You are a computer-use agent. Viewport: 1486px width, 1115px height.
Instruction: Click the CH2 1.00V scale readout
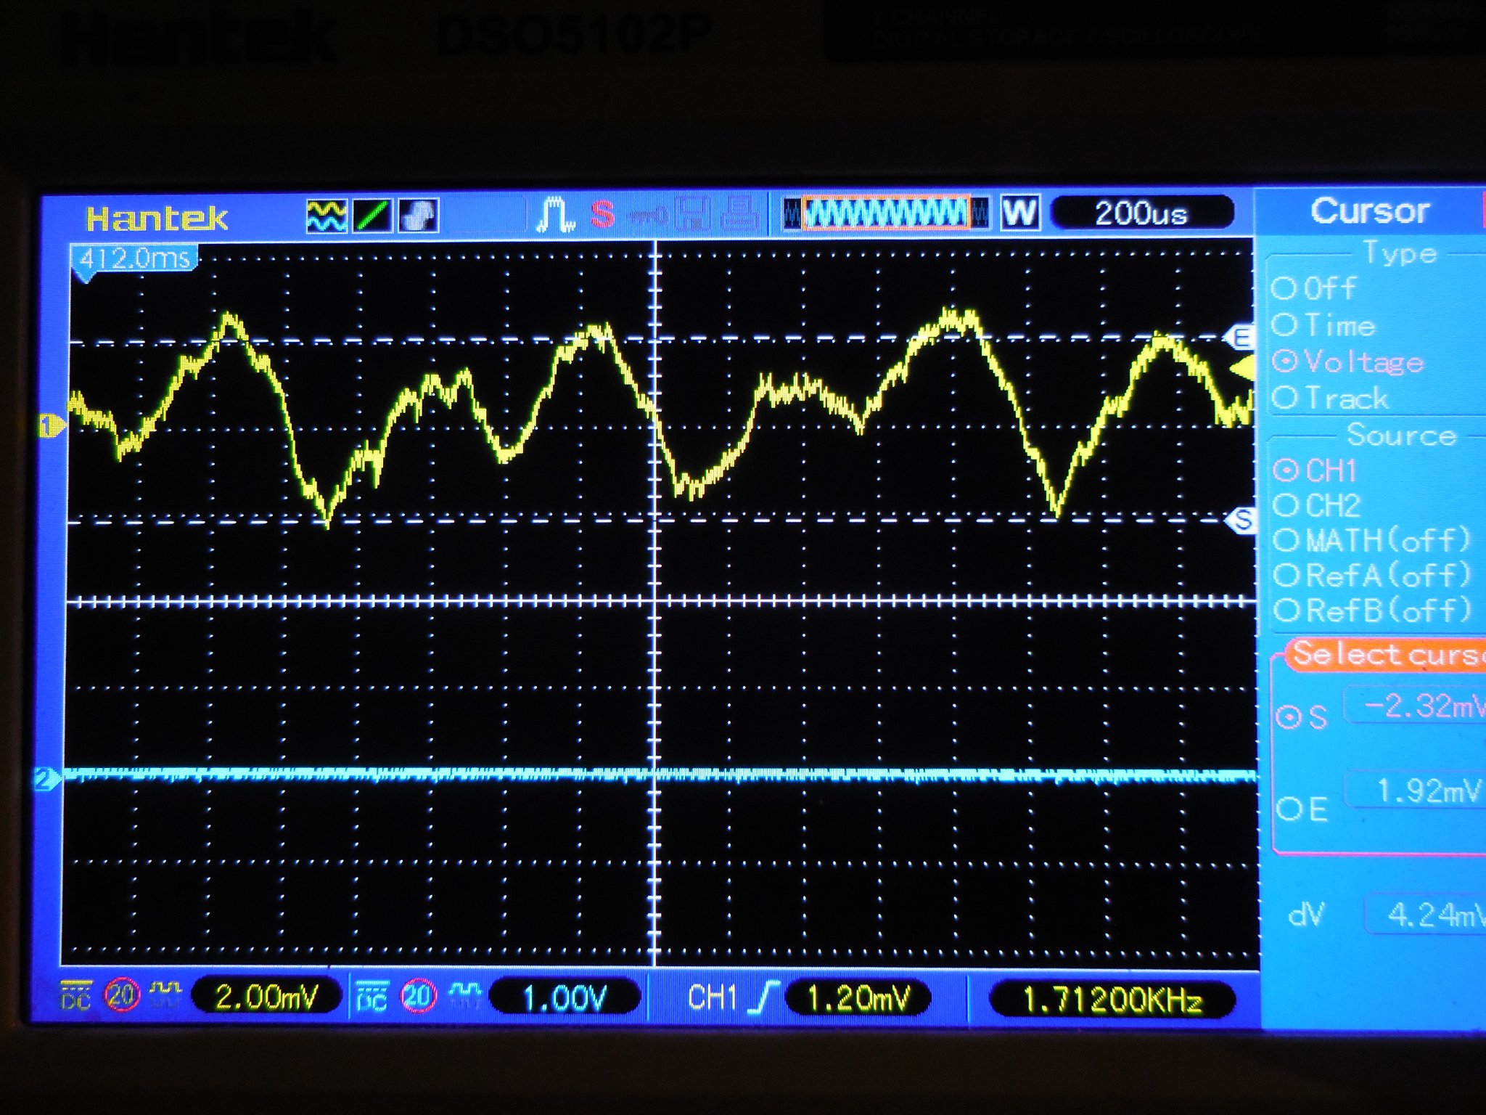[x=565, y=998]
